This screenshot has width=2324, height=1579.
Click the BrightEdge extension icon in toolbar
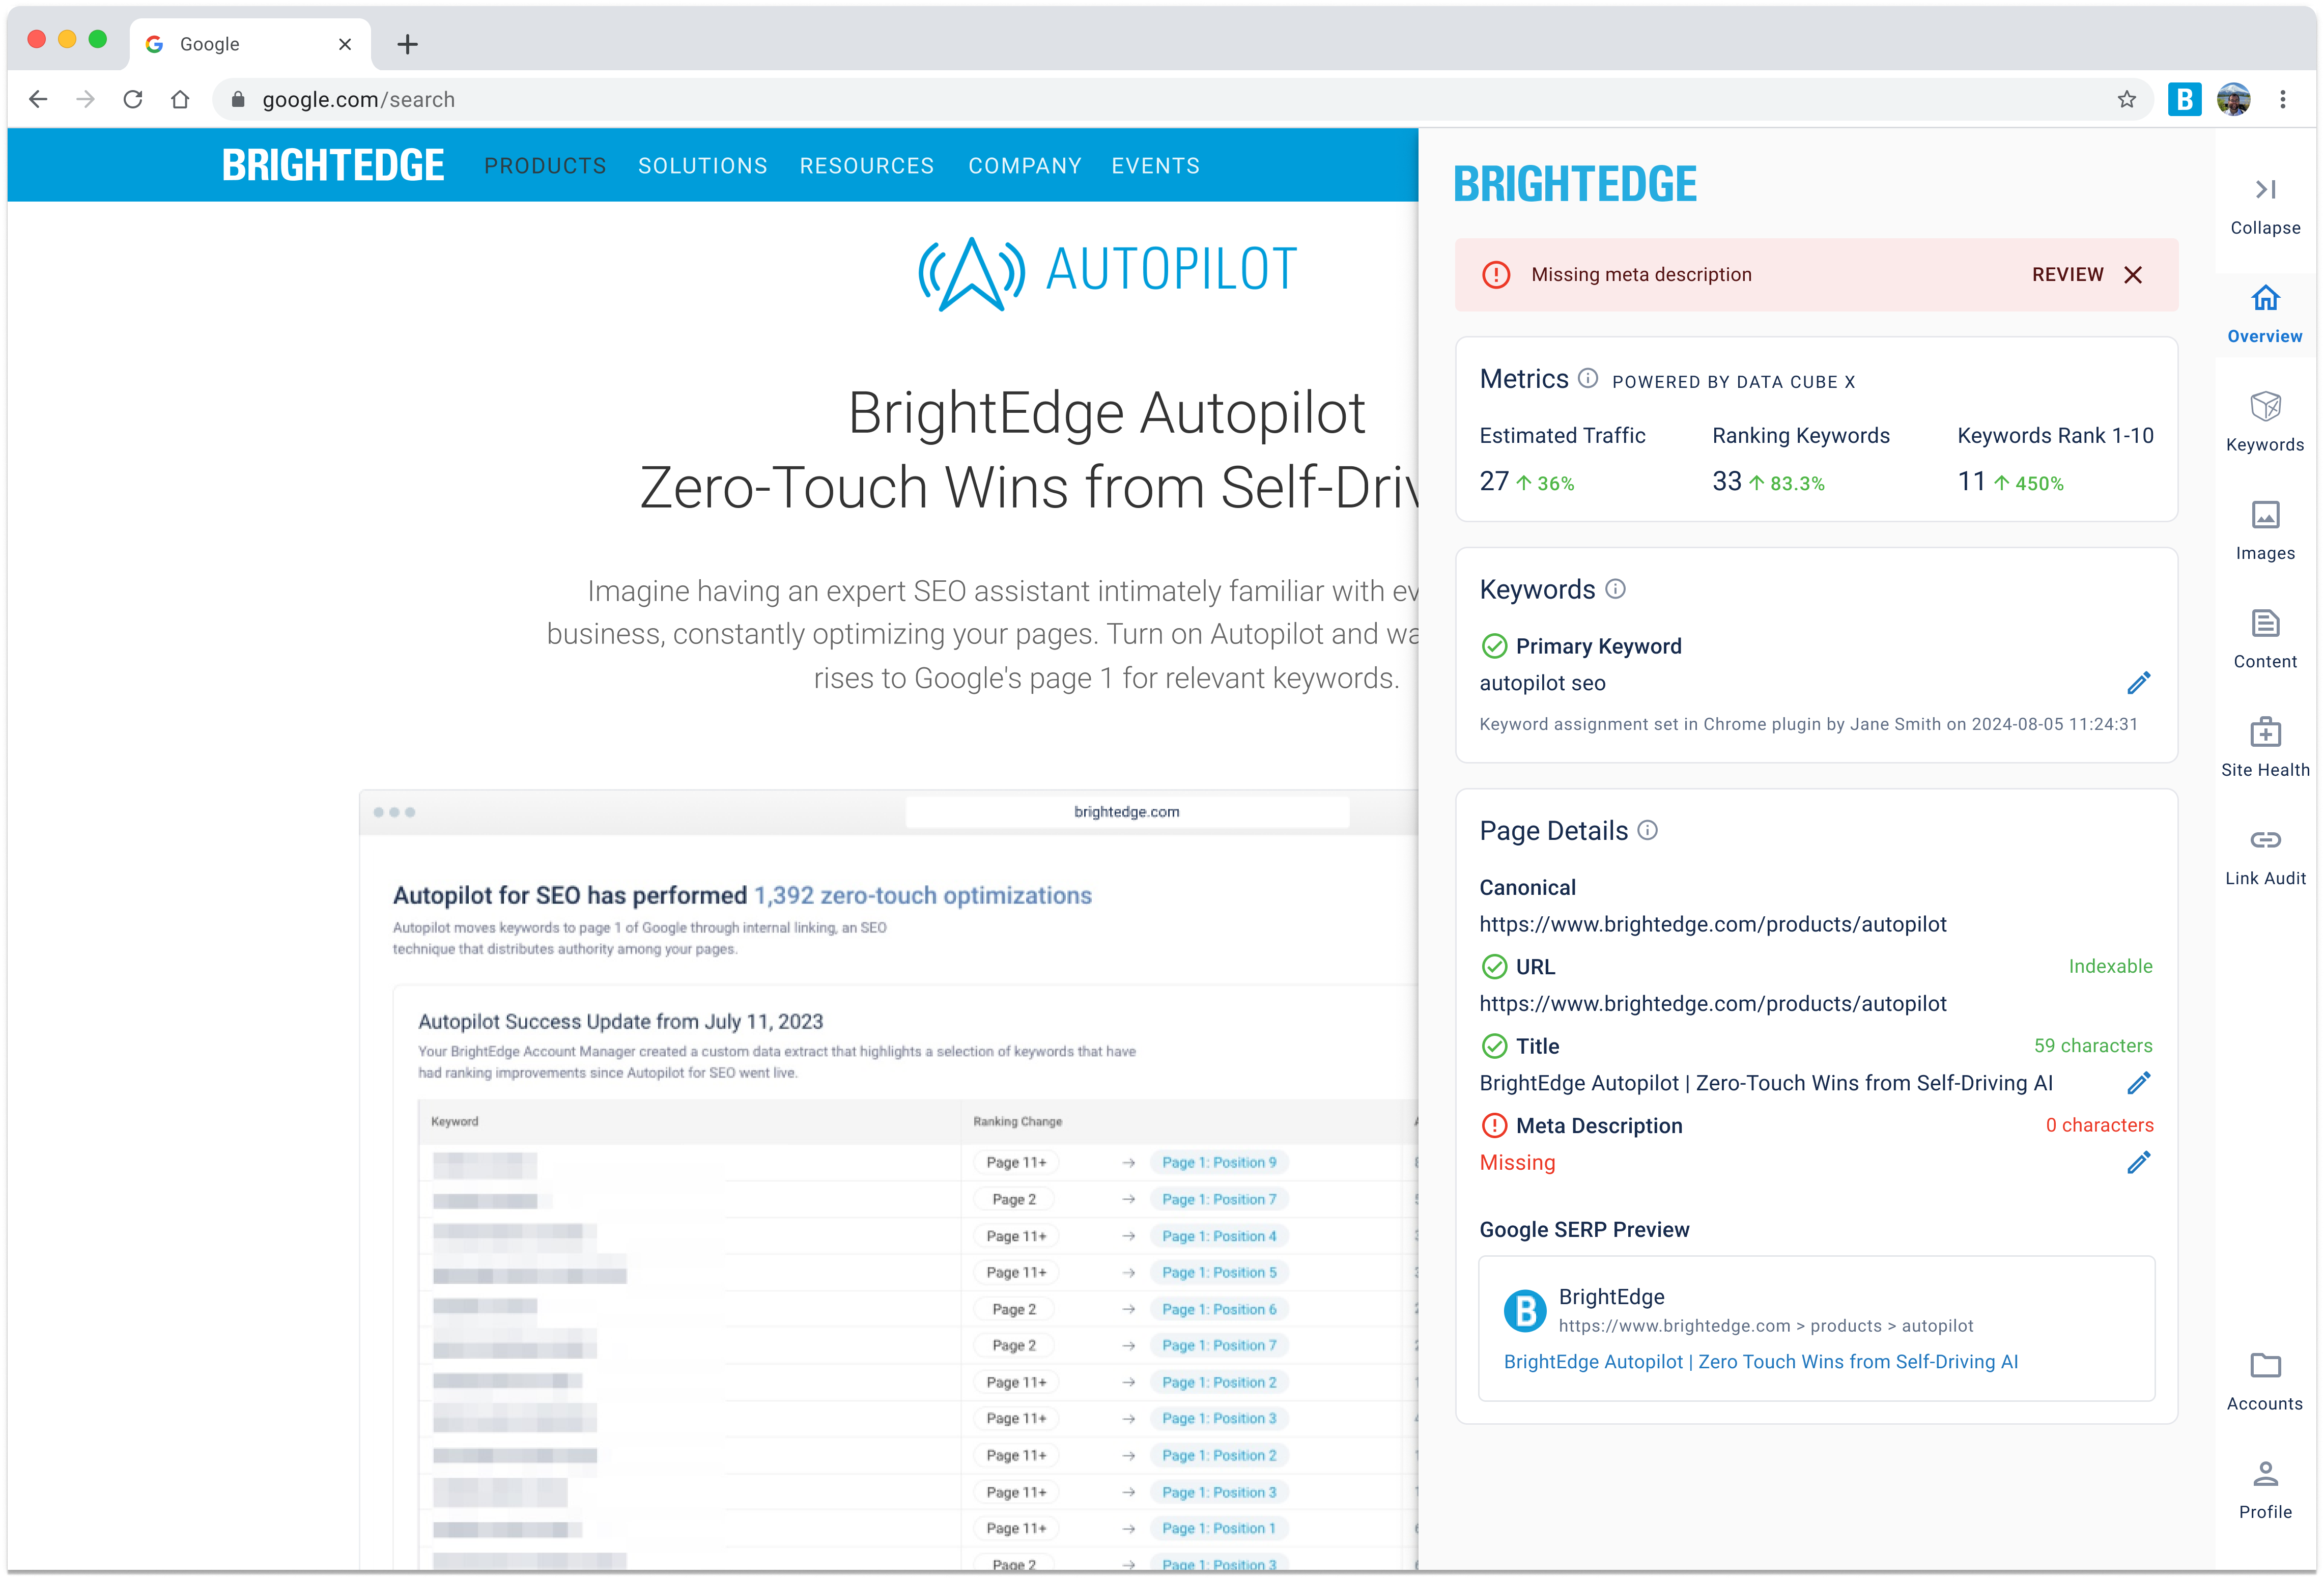2184,99
